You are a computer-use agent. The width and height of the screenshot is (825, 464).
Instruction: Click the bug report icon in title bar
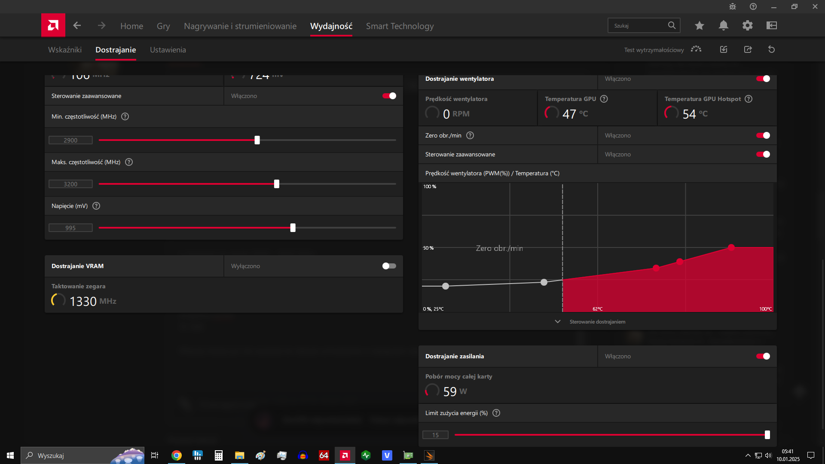click(732, 6)
